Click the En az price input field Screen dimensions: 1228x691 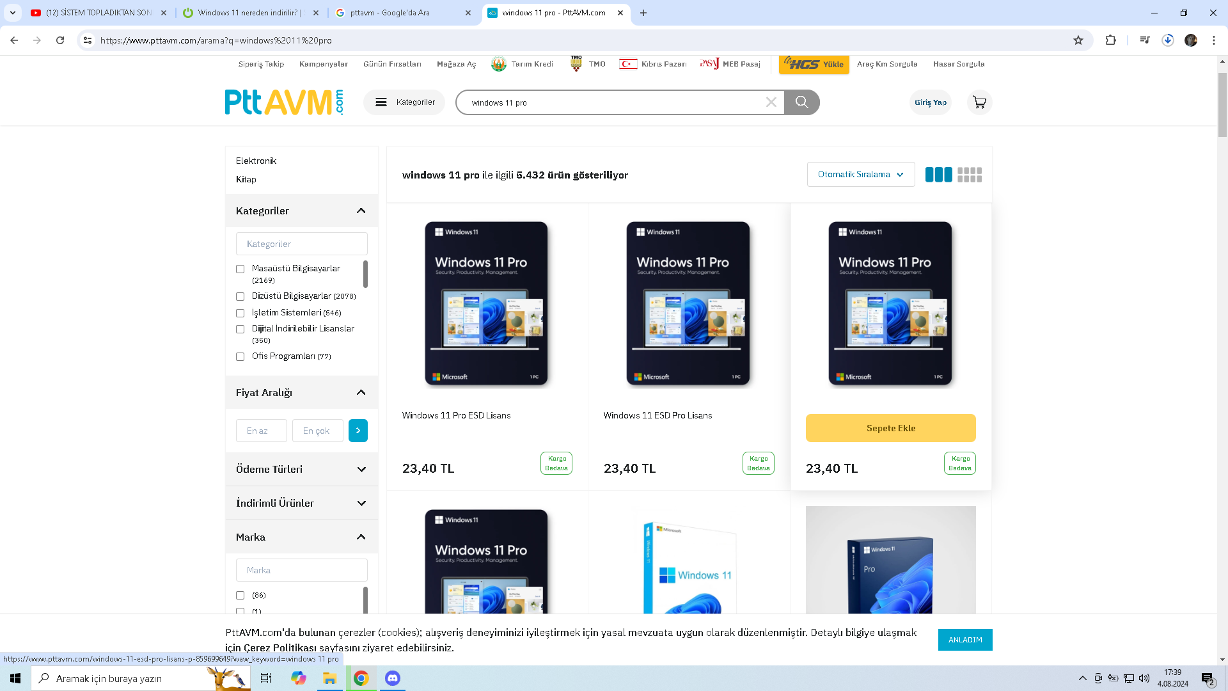[x=261, y=431]
